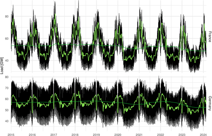The width and height of the screenshot is (212, 136).
Task: Select the 2016 x-axis label
Action: (x=32, y=135)
